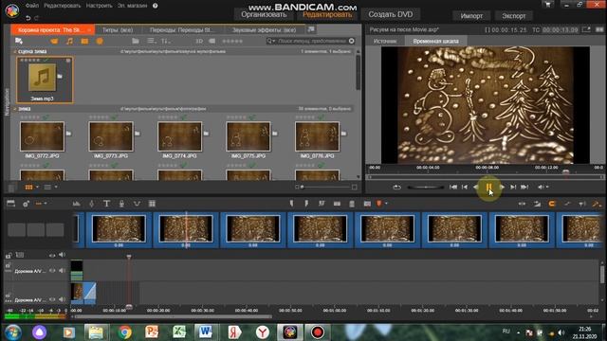Image resolution: width=607 pixels, height=341 pixels.
Task: Toggle loop playback in the player
Action: (396, 188)
